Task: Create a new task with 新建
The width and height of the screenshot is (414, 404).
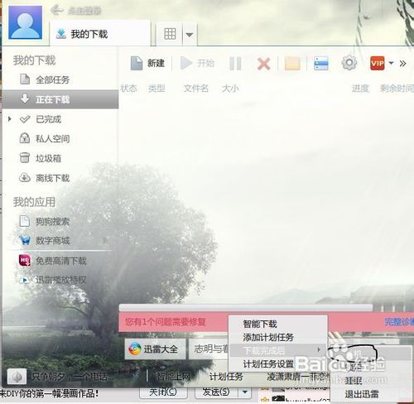Action: (147, 64)
